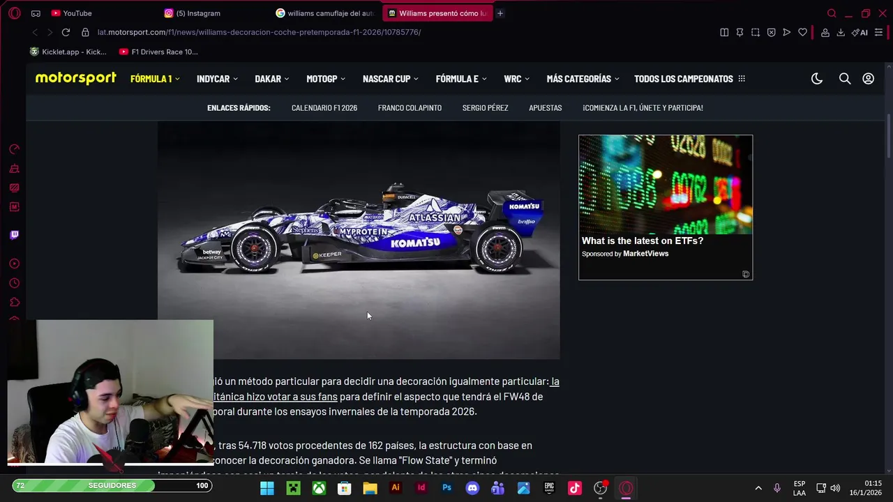Expand the FÓRMULA 1 dropdown menu
Image resolution: width=893 pixels, height=502 pixels.
(x=155, y=79)
